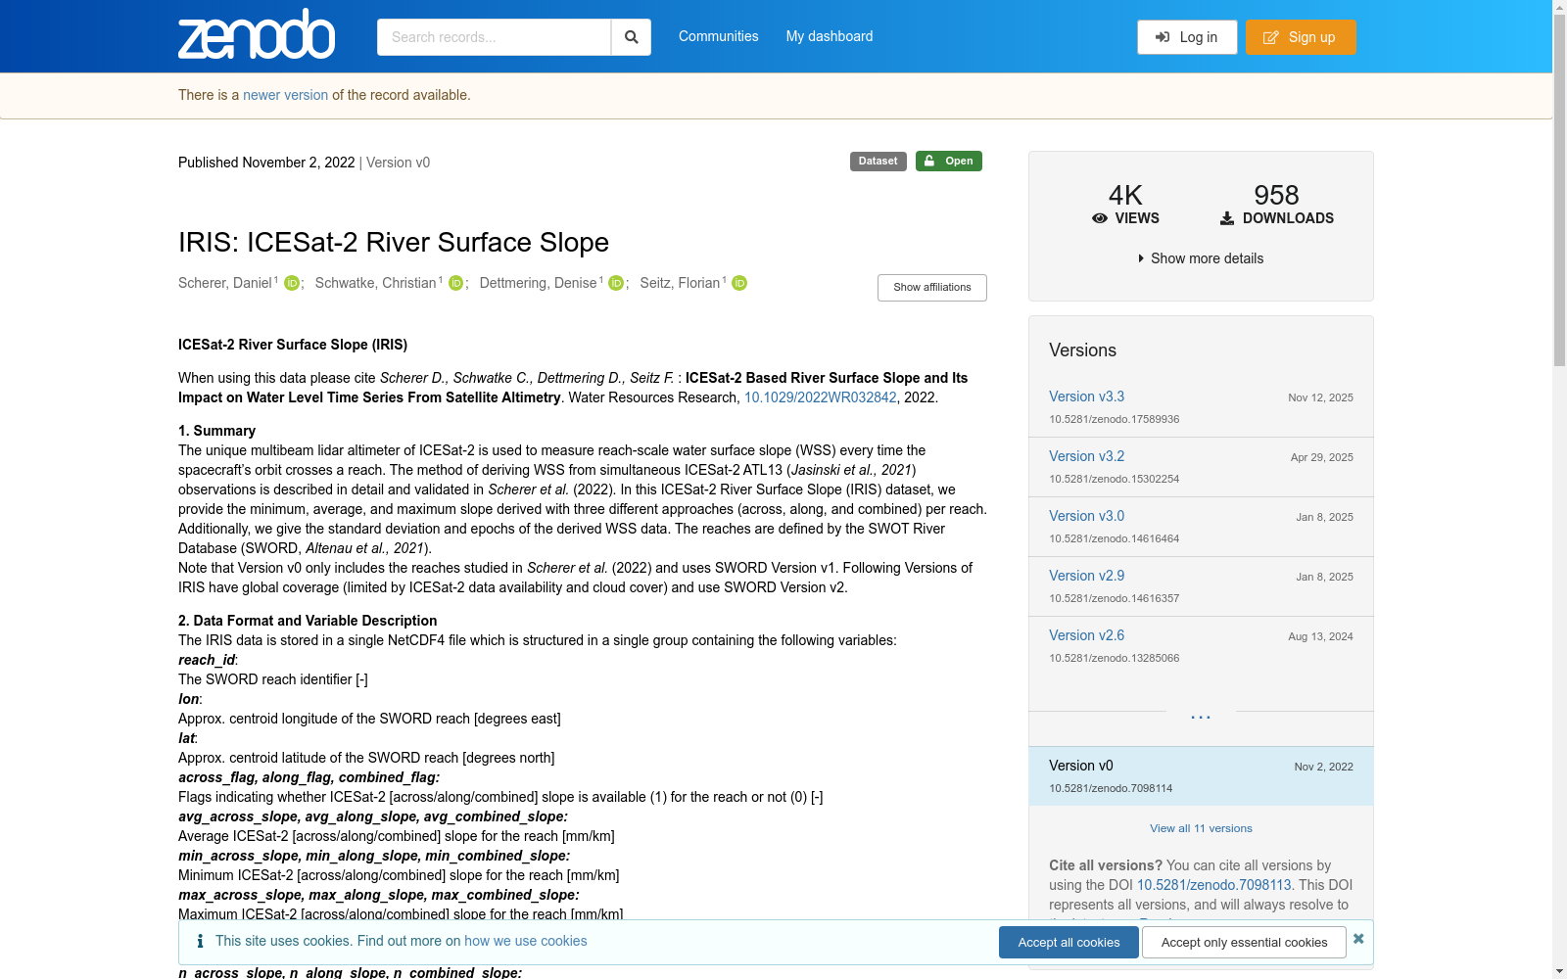The height and width of the screenshot is (979, 1567).
Task: Click the DOI text 10.5281/zenodo.14616357
Action: (x=1114, y=598)
